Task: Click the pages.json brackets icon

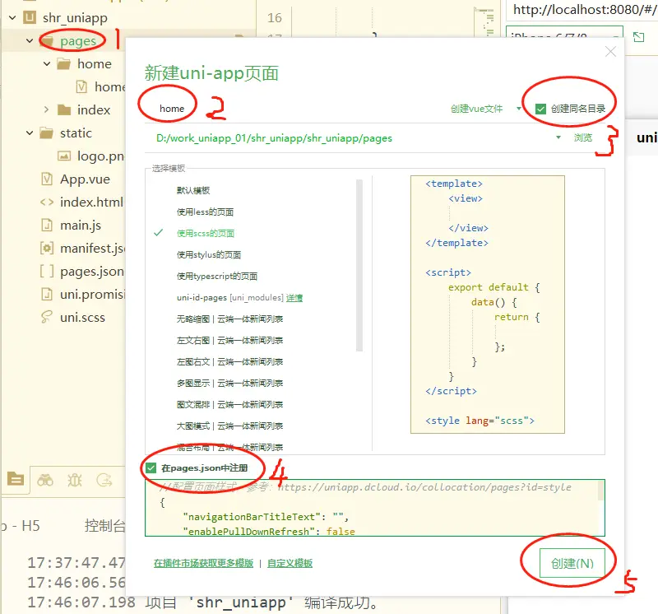Action: tap(47, 272)
